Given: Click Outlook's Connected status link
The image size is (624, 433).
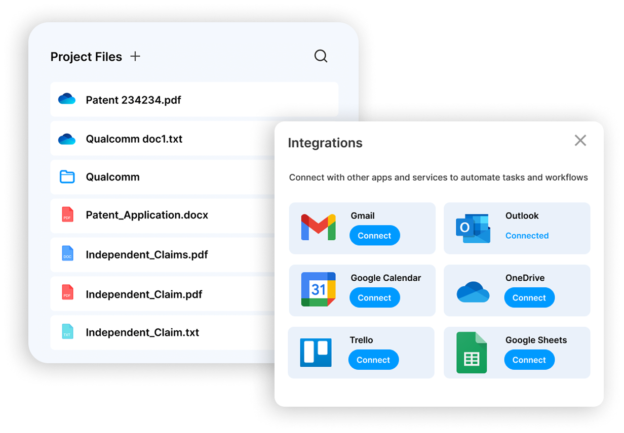Looking at the screenshot, I should tap(527, 236).
